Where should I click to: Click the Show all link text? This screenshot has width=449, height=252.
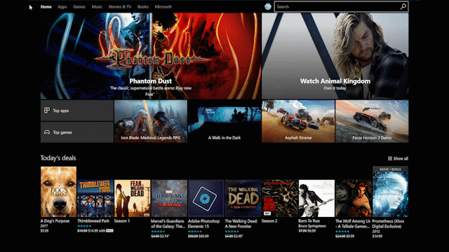[401, 159]
